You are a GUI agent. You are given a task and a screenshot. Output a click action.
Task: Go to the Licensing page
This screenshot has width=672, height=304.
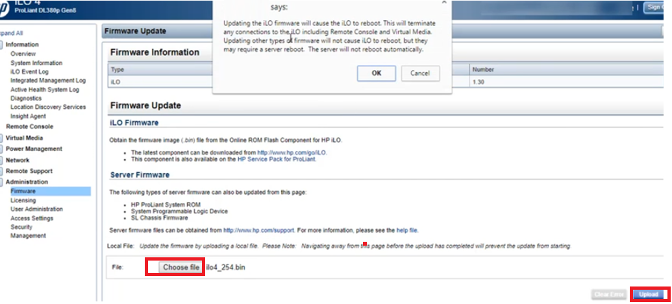click(23, 200)
